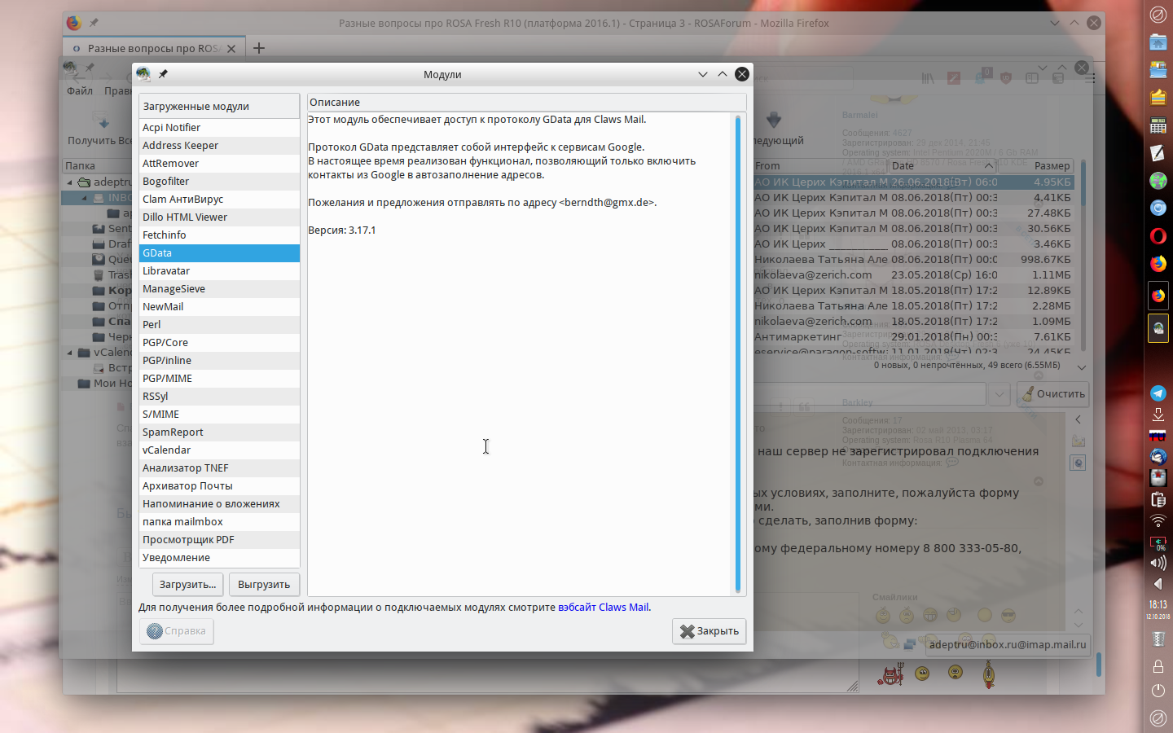Viewport: 1173px width, 733px height.
Task: Select the Уведомление module
Action: (x=219, y=558)
